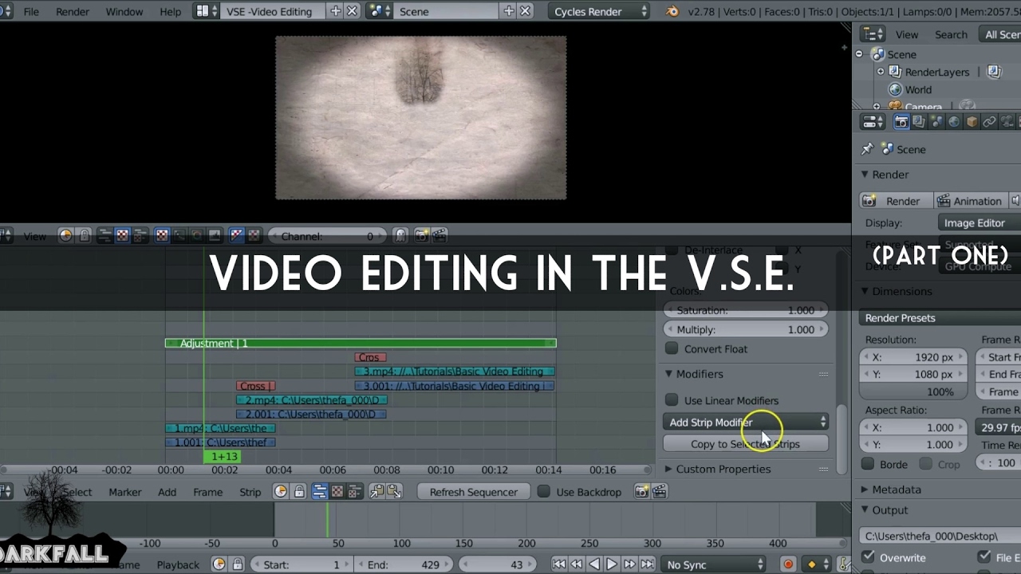The width and height of the screenshot is (1021, 574).
Task: Open the Window menu
Action: click(x=124, y=11)
